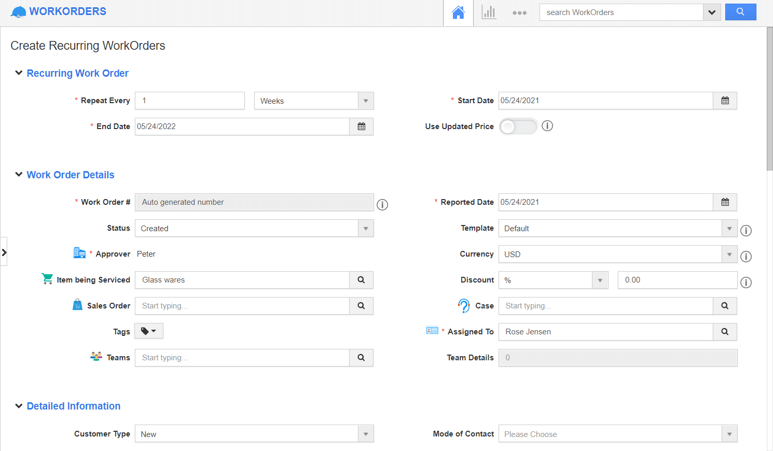The height and width of the screenshot is (451, 773).
Task: Open the Tags selector
Action: [148, 331]
